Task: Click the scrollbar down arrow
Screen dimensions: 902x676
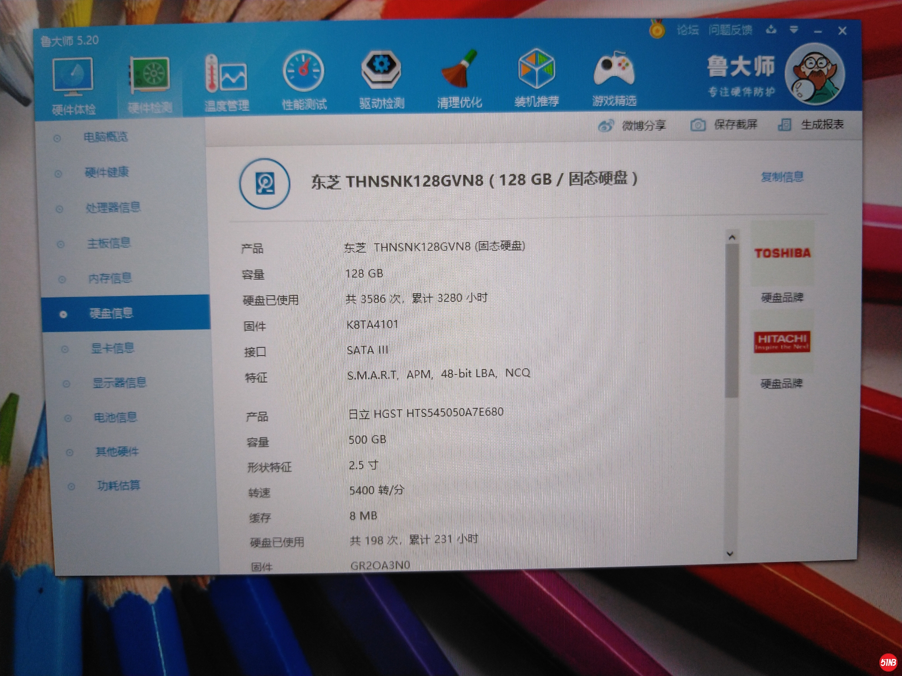Action: click(730, 553)
